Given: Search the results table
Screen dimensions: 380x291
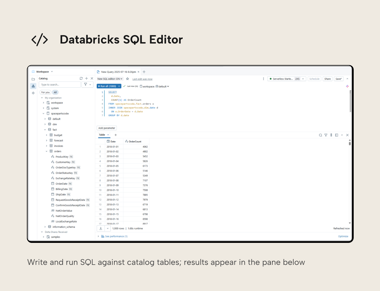Looking at the screenshot, I should pos(321,135).
